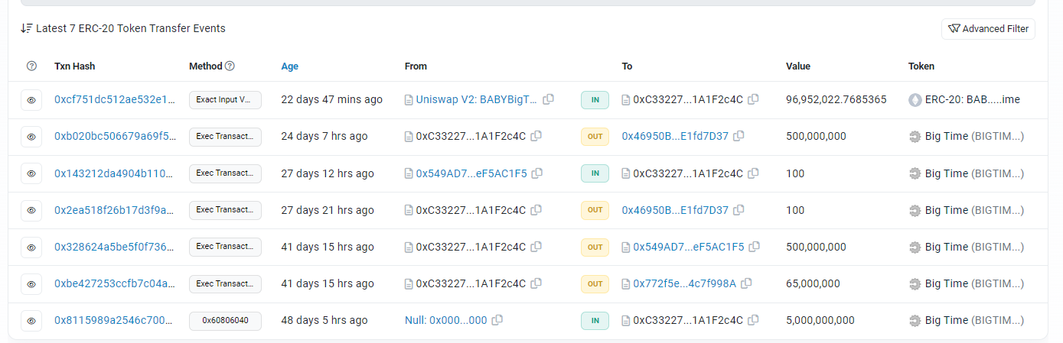
Task: Open the 0x549AD7...eF5AC1F5 sender address, 27 days row
Action: click(471, 173)
